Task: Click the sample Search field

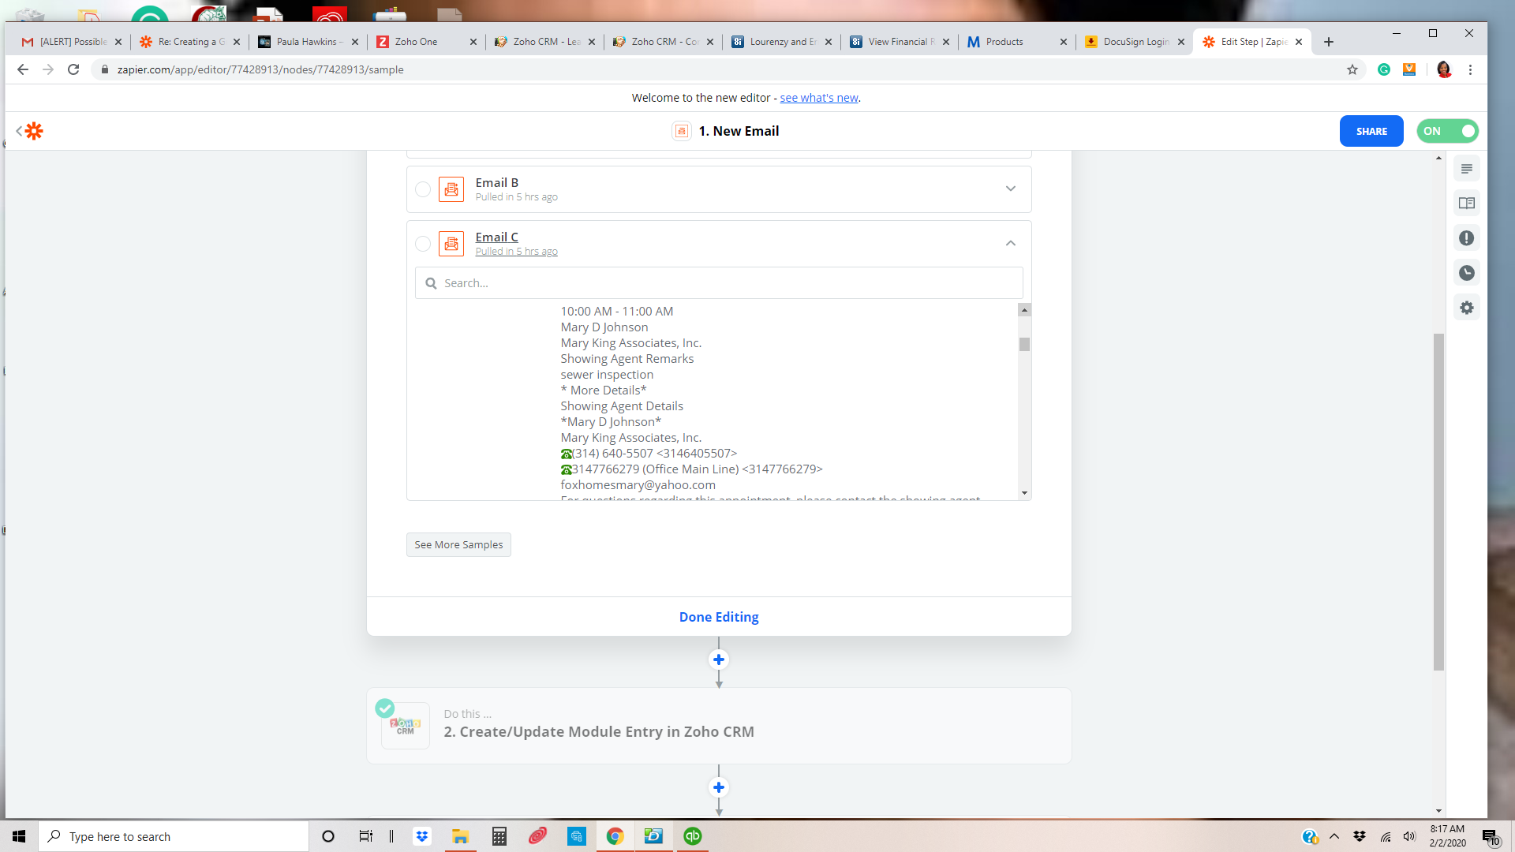Action: [719, 283]
